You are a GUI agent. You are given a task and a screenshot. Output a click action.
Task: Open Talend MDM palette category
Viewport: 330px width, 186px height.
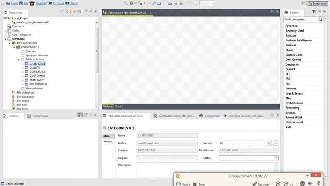[x=293, y=117]
